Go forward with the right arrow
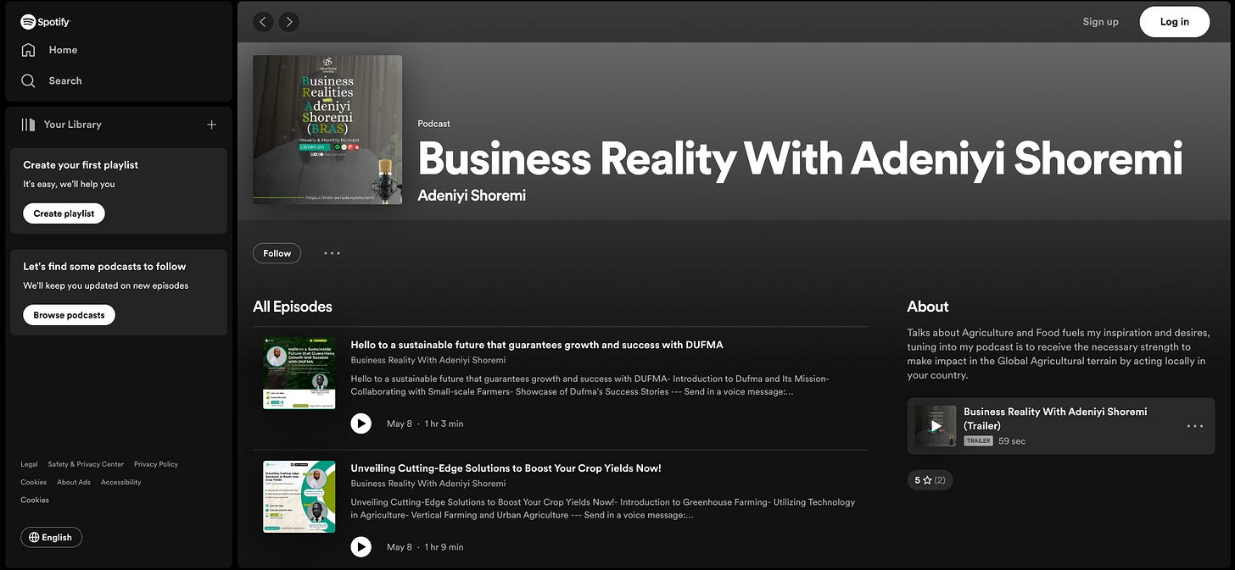 [288, 22]
